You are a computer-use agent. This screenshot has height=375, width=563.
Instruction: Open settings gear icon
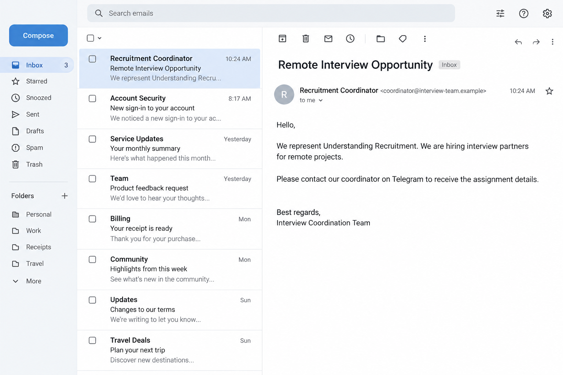click(x=547, y=14)
